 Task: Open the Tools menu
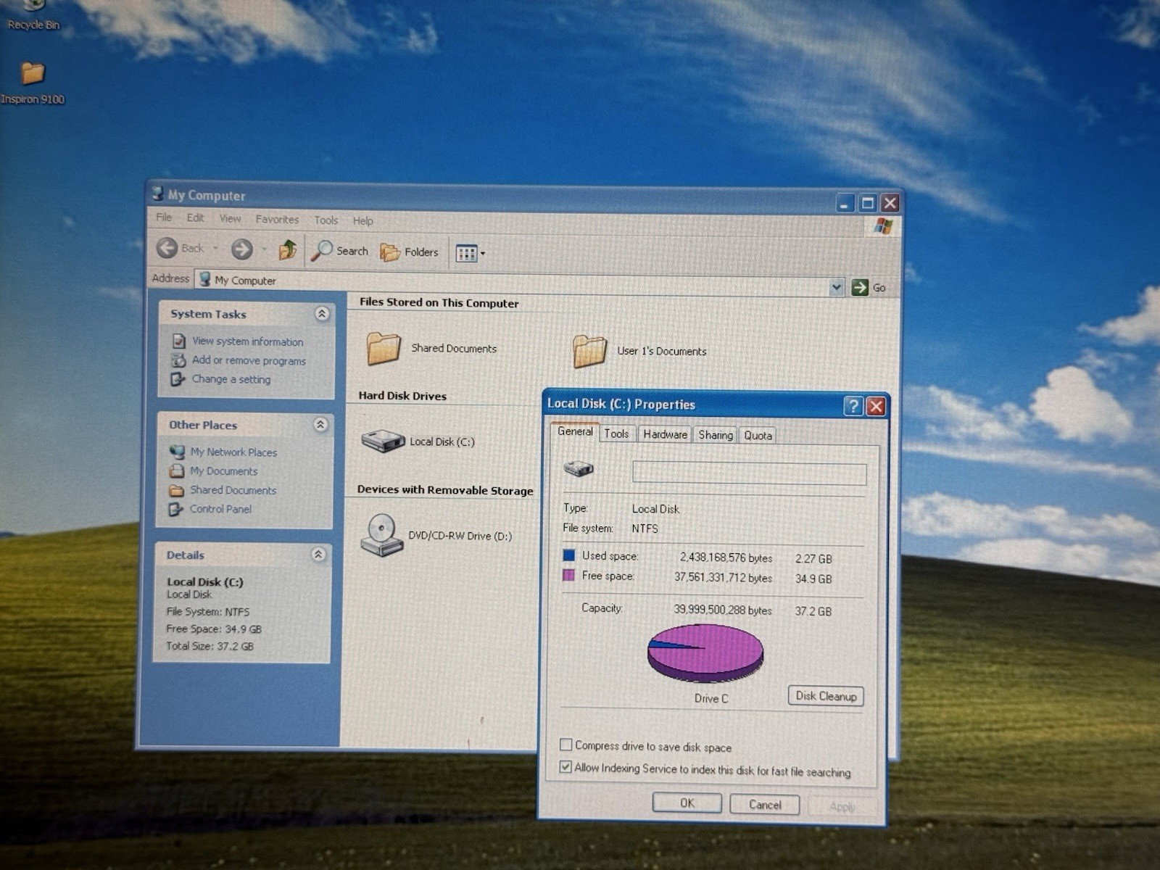point(326,220)
